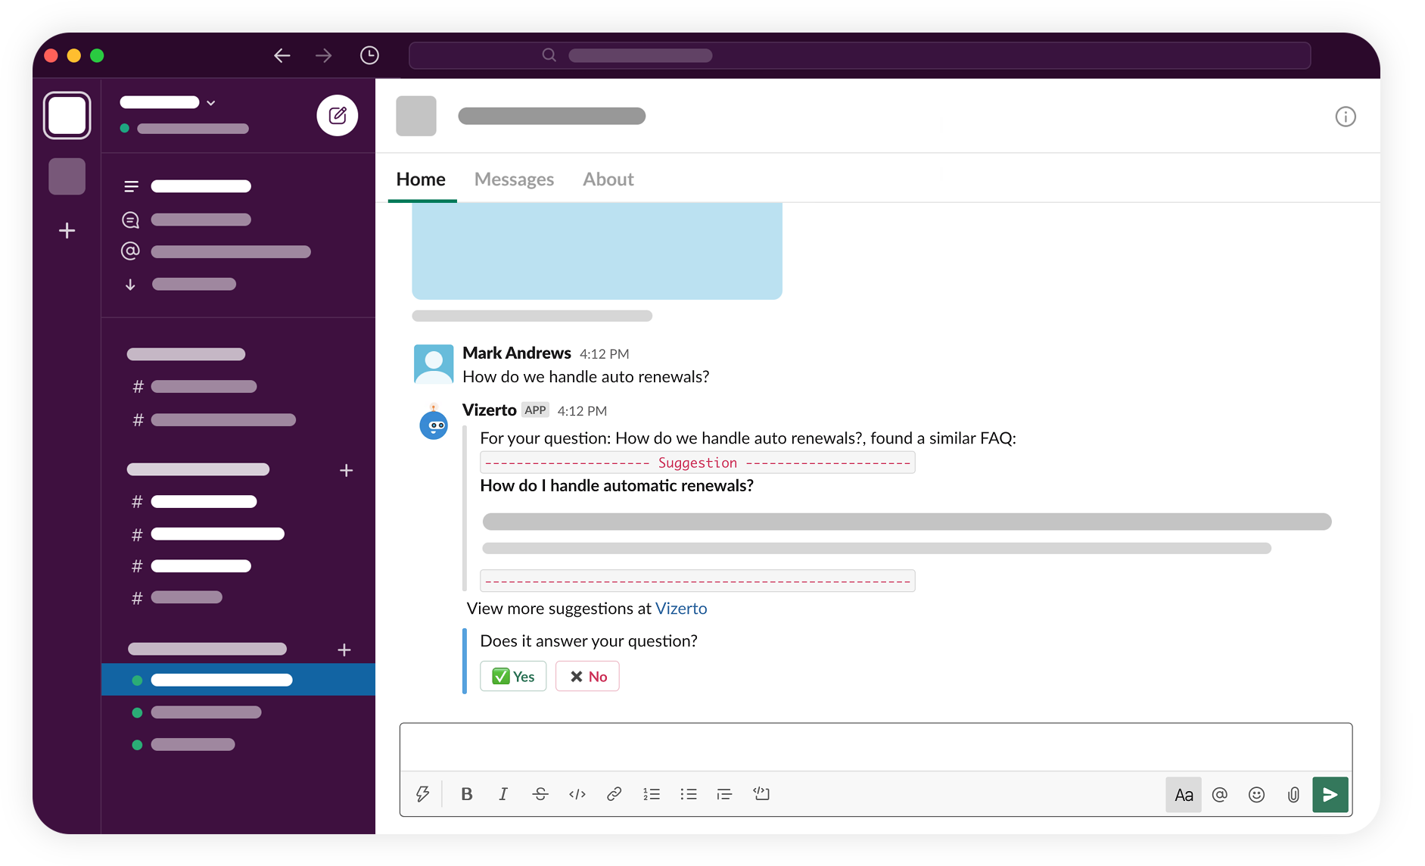Toggle bold formatting in composer
This screenshot has height=866, width=1425.
(467, 794)
